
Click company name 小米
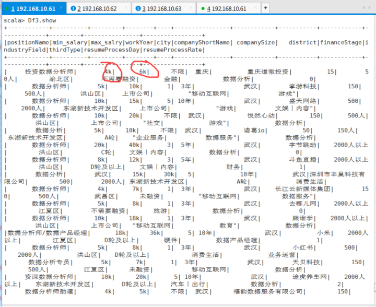323,233
